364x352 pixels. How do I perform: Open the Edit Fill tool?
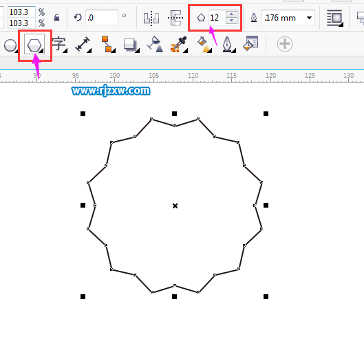pos(250,43)
